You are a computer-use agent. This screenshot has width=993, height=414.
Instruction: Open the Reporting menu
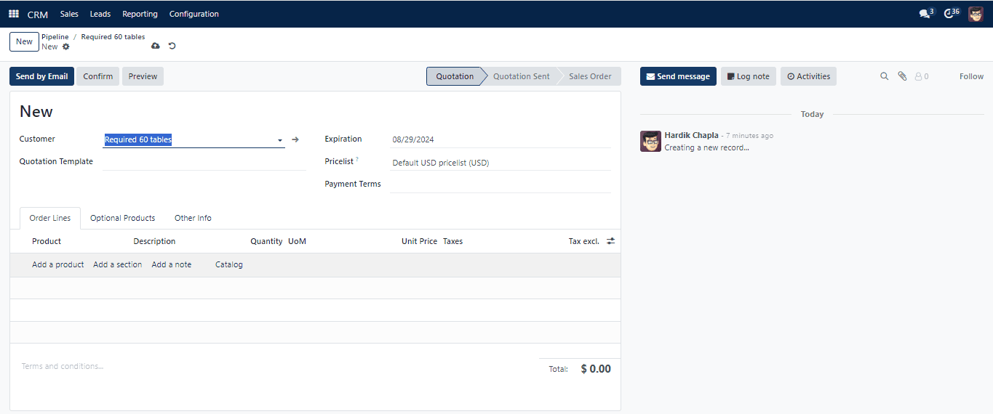coord(140,14)
